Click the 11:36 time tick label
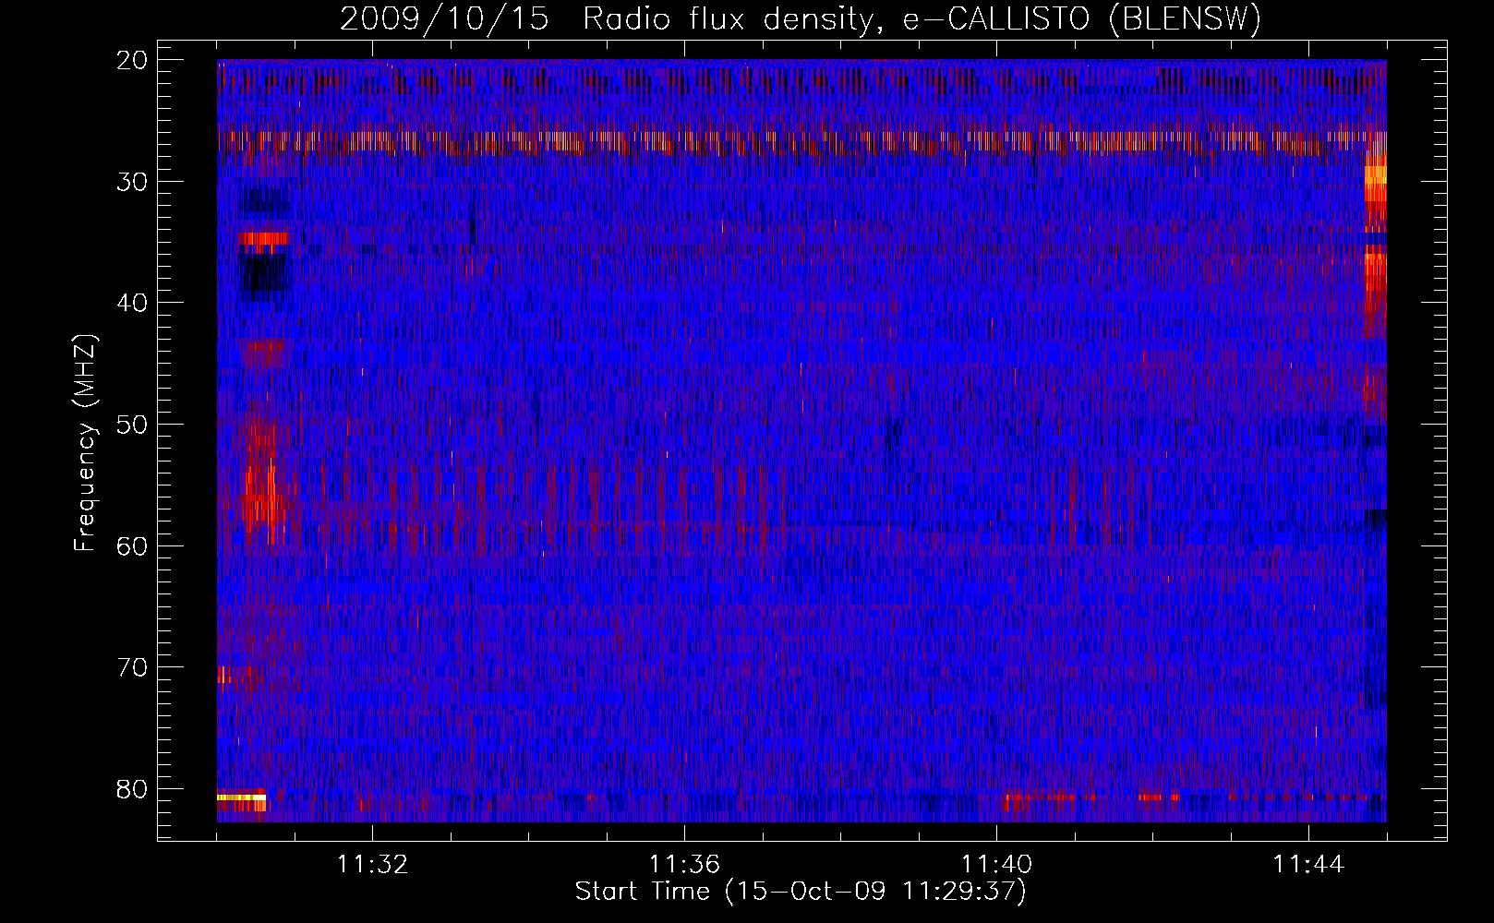 pos(684,865)
